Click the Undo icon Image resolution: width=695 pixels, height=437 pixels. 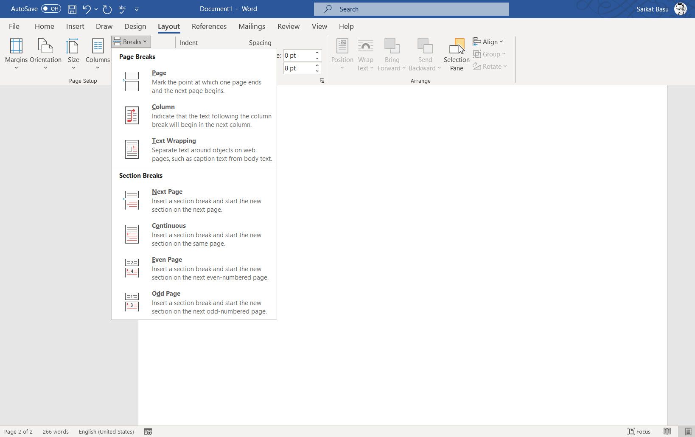point(87,9)
